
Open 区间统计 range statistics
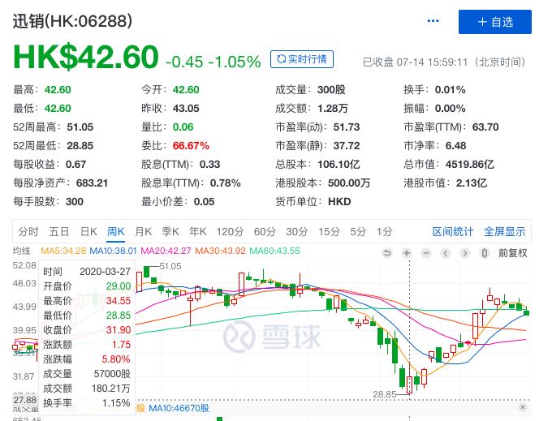pos(453,231)
